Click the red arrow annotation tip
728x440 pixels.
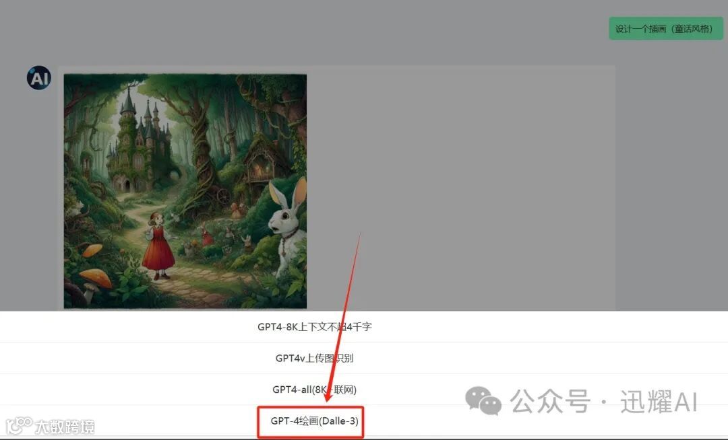tap(328, 399)
